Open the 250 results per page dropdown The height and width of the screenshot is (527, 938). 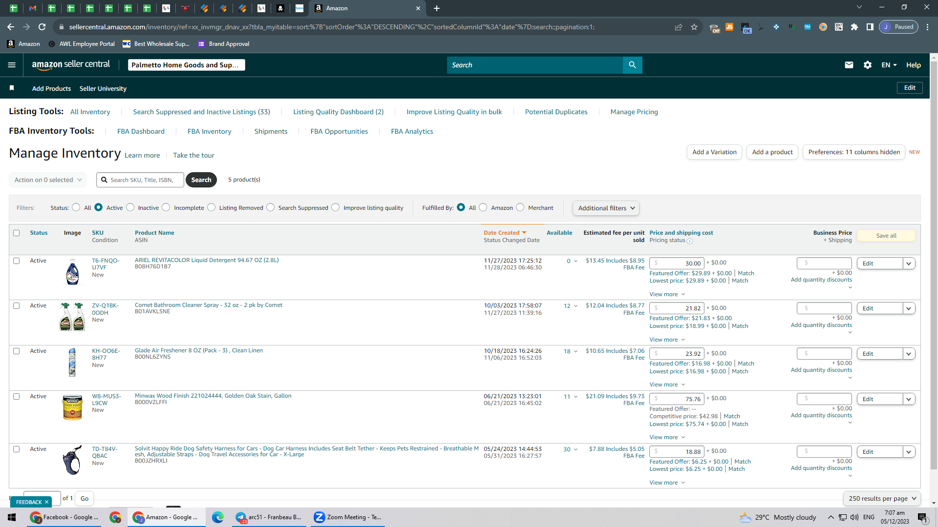pyautogui.click(x=882, y=499)
